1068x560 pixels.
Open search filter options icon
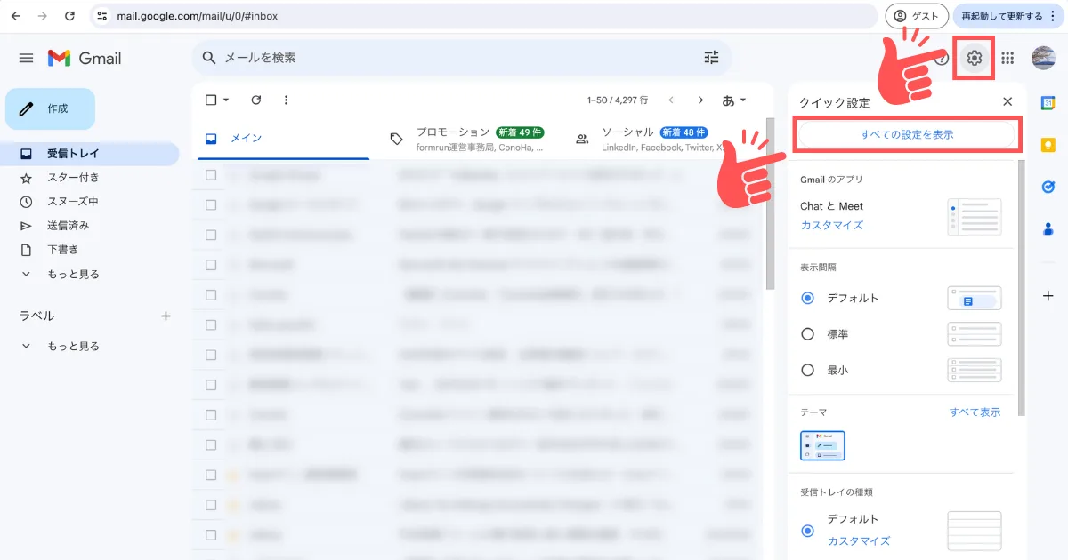(711, 58)
